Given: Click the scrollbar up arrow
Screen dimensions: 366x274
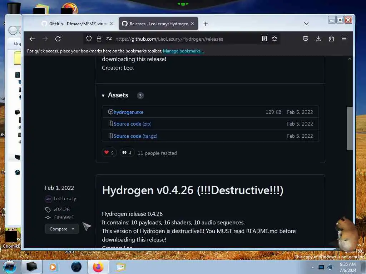Looking at the screenshot, I should [350, 59].
